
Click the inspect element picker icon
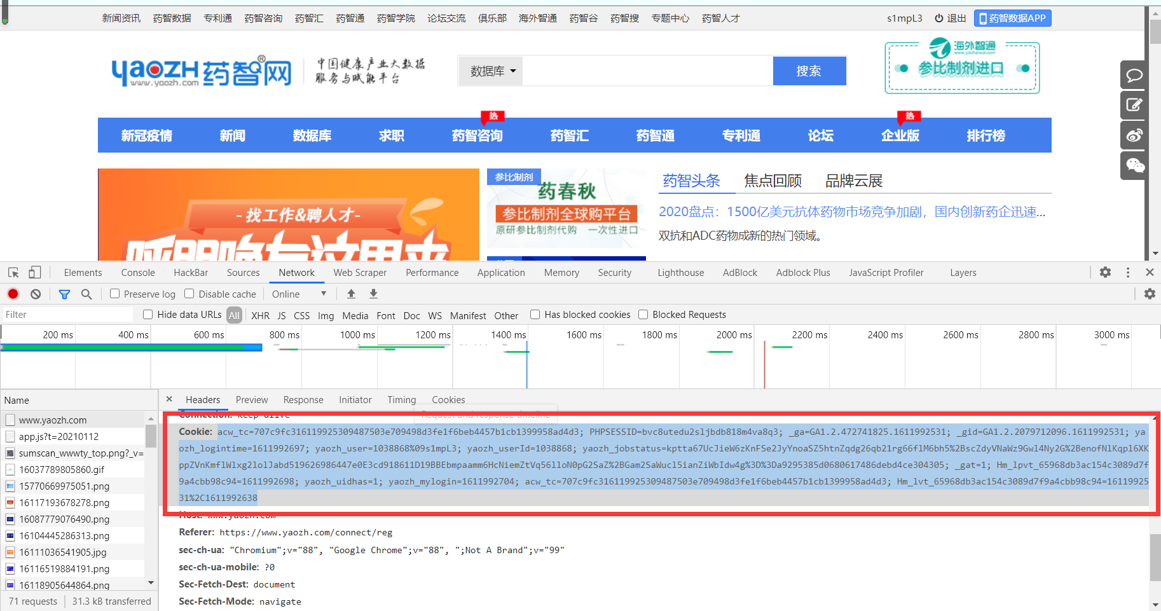[13, 273]
